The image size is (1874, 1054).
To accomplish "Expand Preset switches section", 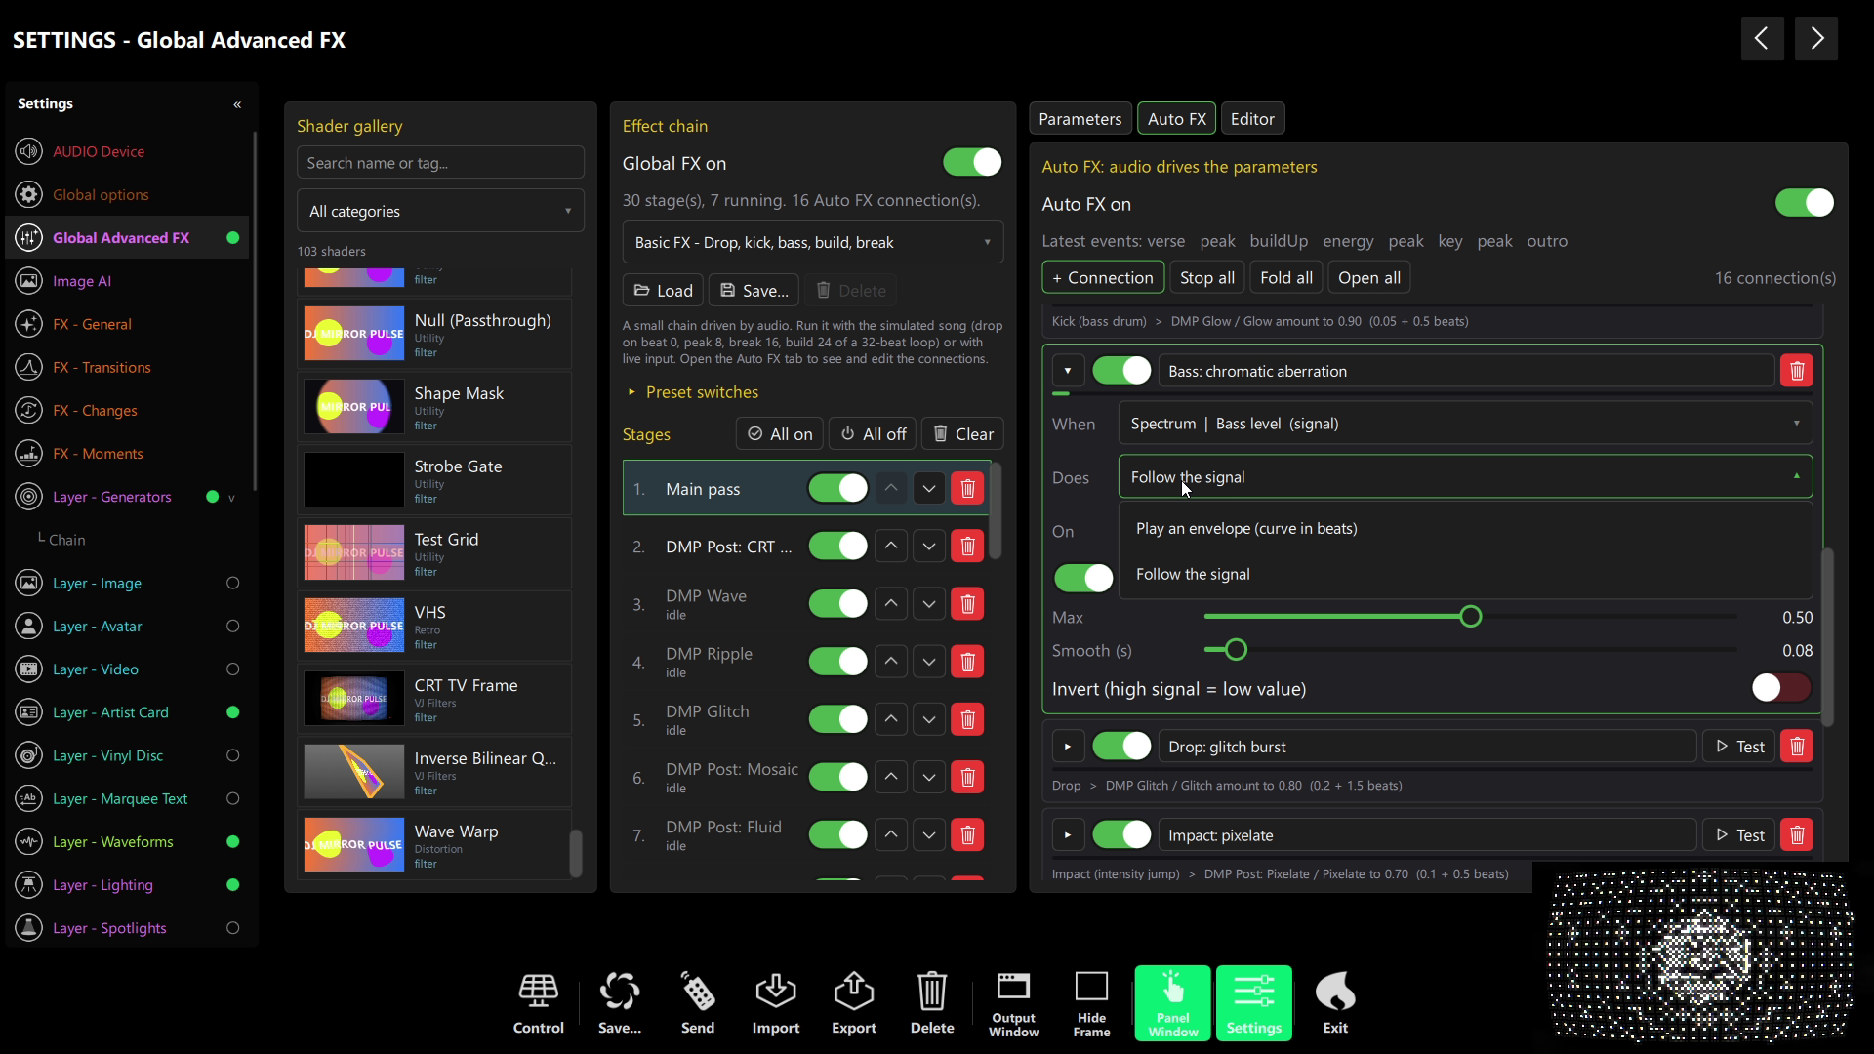I will (692, 392).
